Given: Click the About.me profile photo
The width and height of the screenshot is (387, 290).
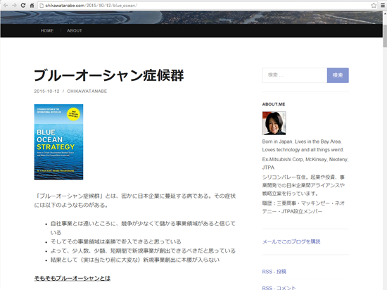Looking at the screenshot, I should [x=274, y=123].
